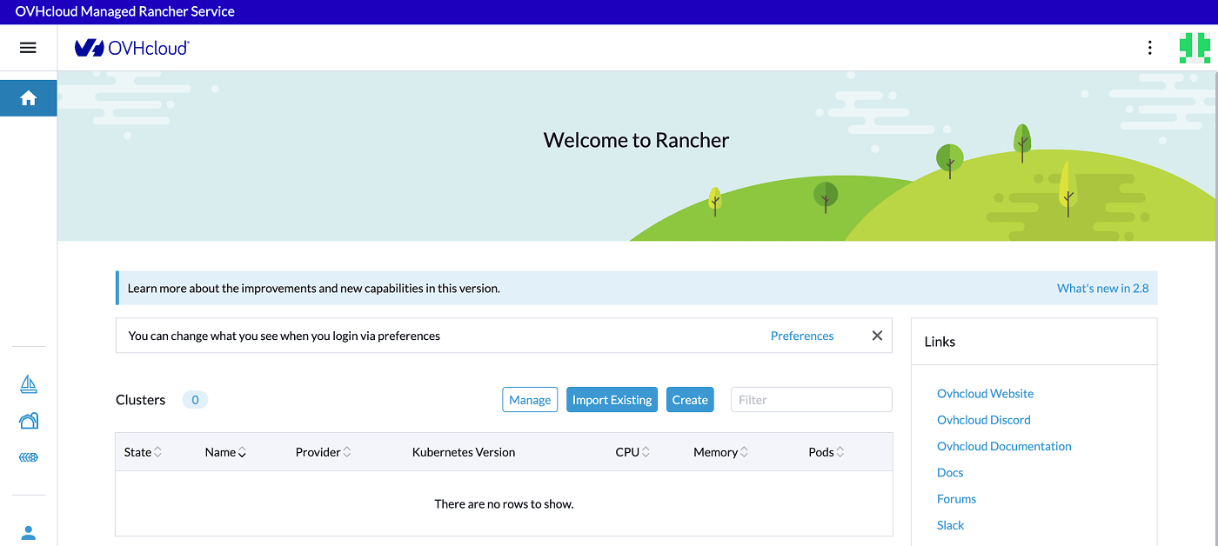Click the Create cluster button
Viewport: 1218px width, 546px height.
click(690, 400)
